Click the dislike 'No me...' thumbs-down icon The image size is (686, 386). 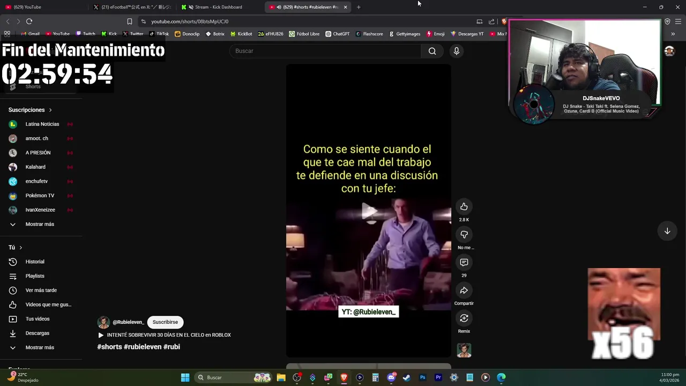(x=464, y=235)
